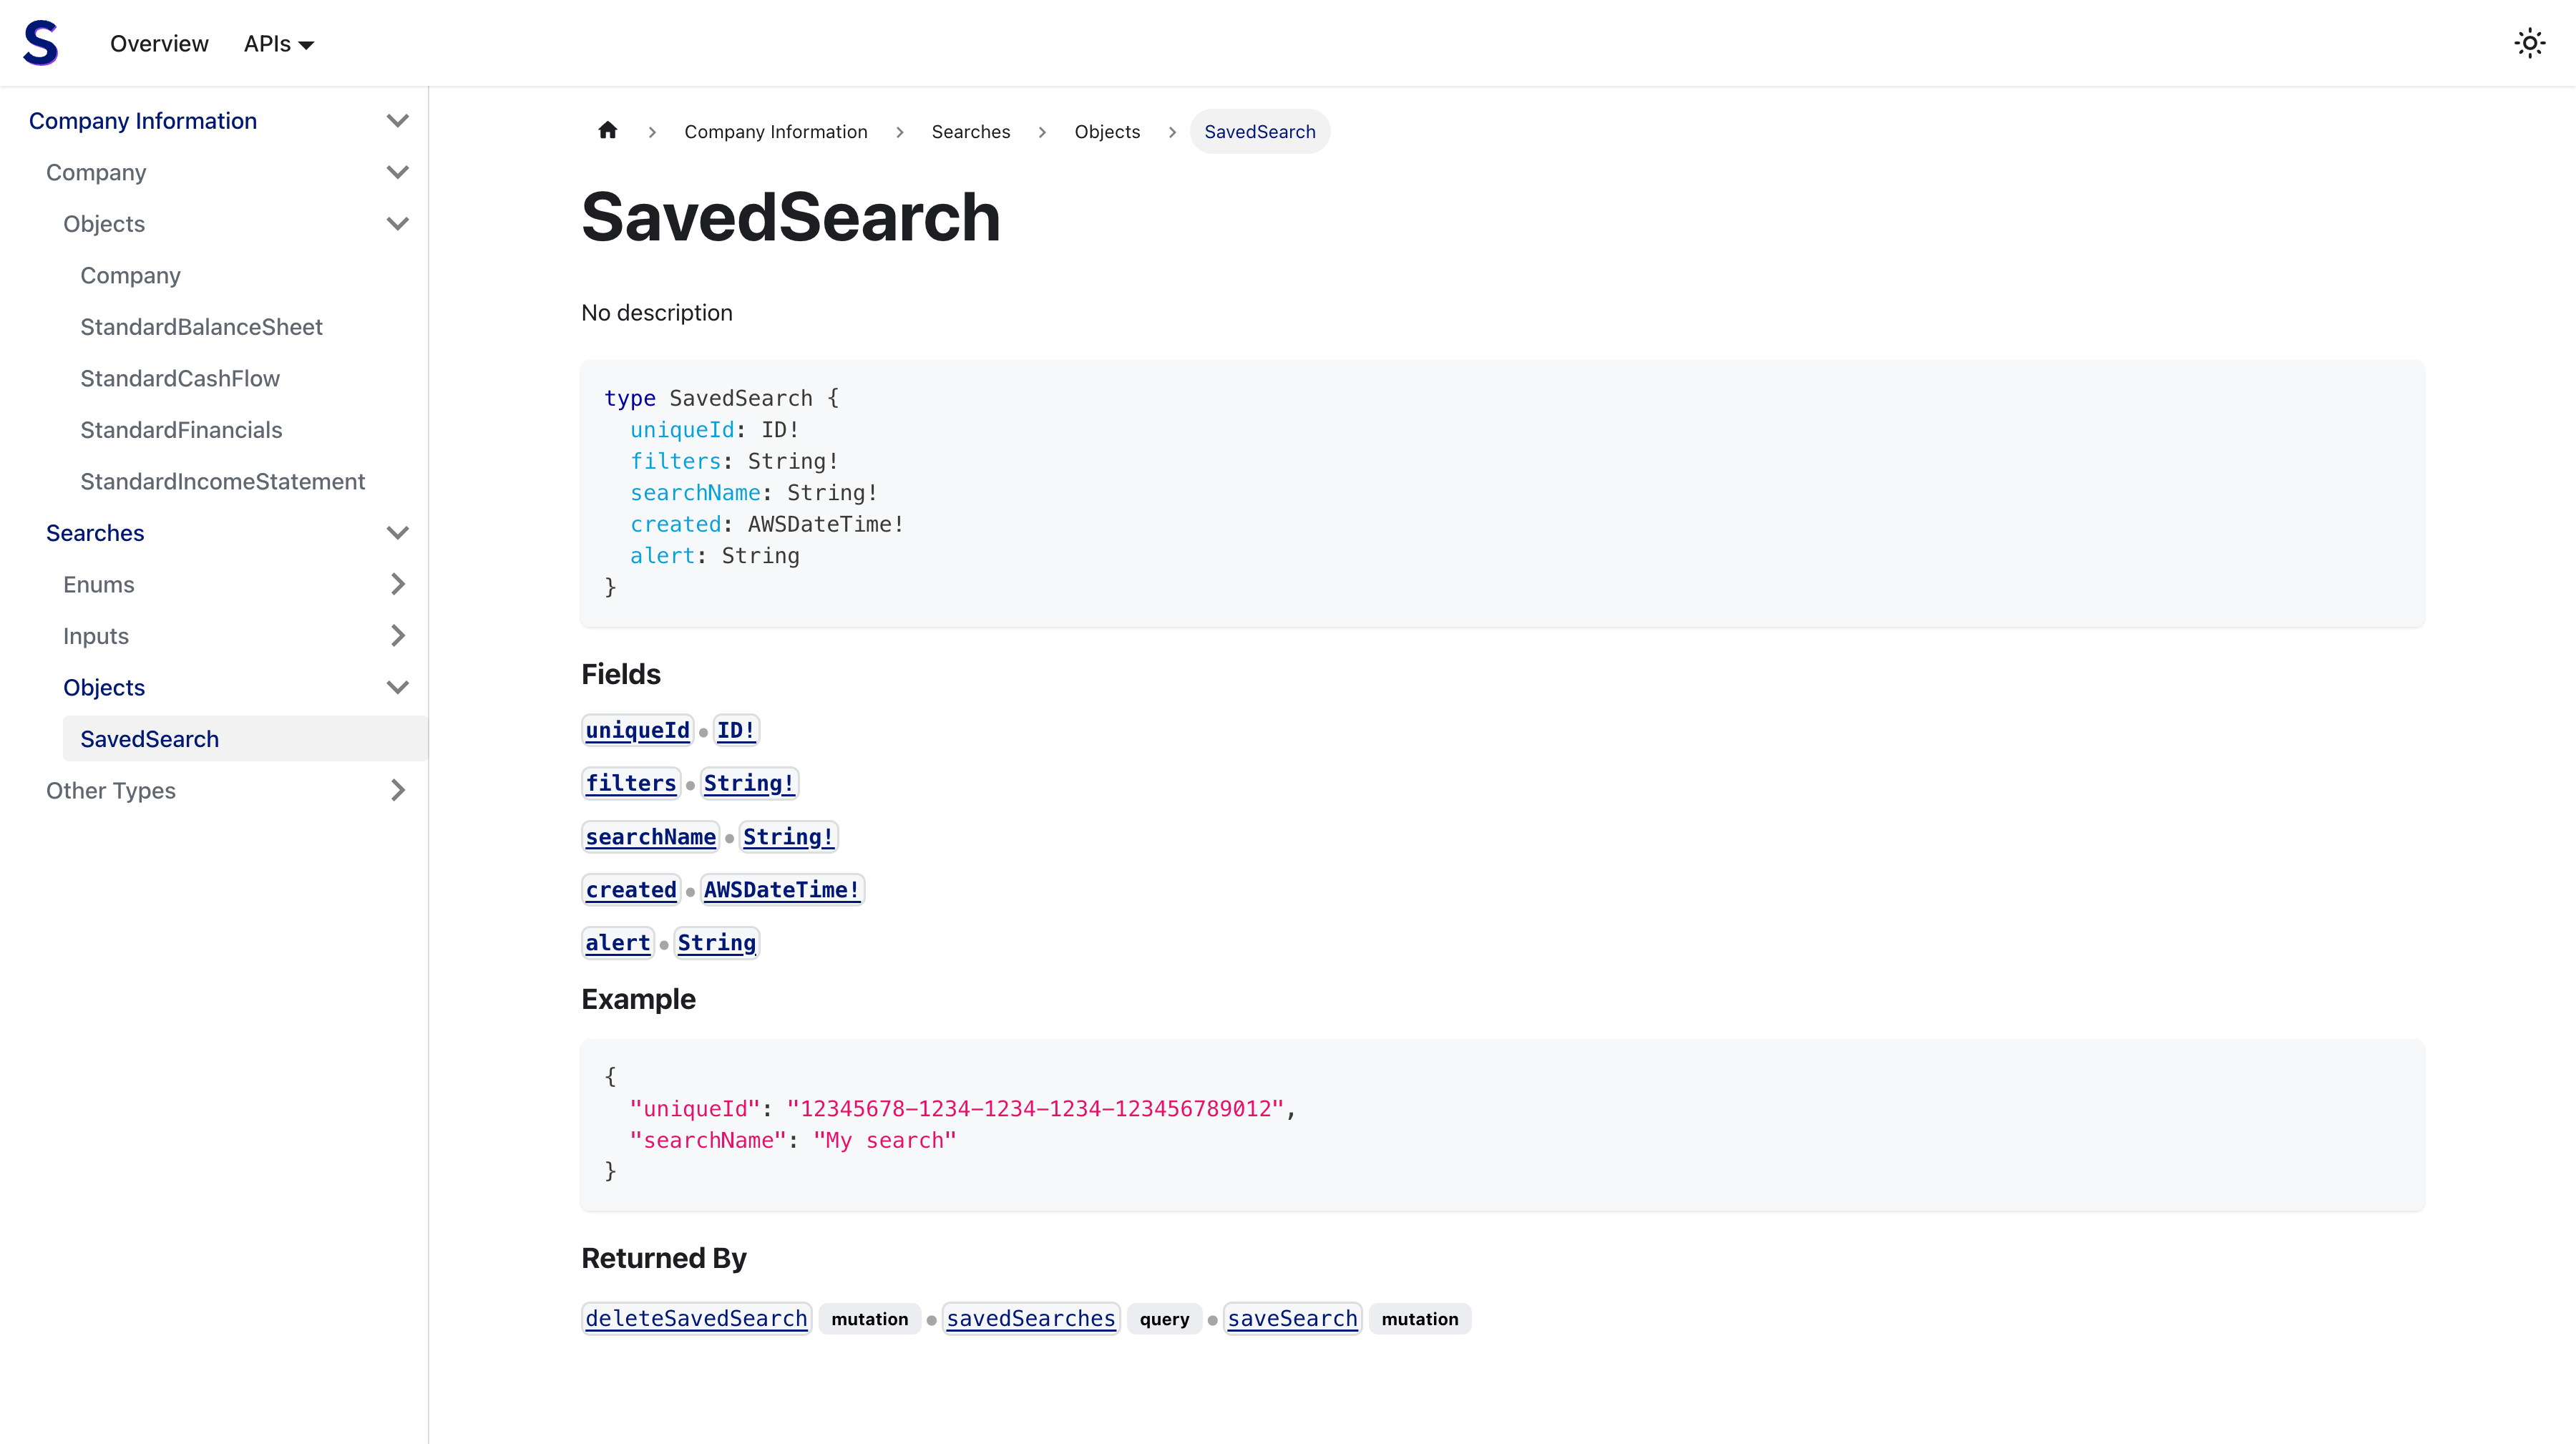Click the home breadcrumb icon
Viewport: 2576px width, 1444px height.
607,131
